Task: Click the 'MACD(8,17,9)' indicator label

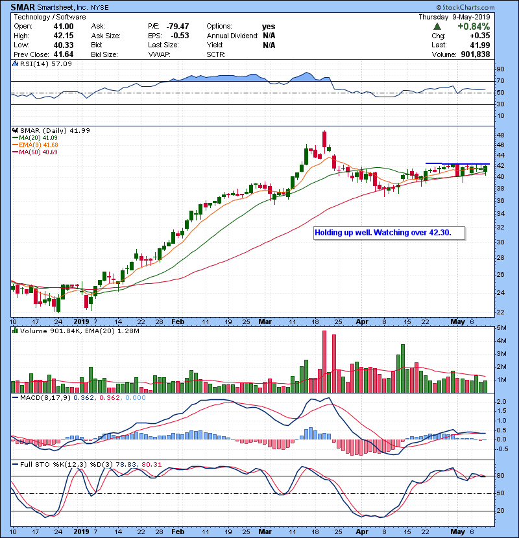Action: [x=45, y=398]
